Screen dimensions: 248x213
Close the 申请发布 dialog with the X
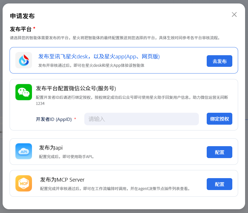coord(234,15)
